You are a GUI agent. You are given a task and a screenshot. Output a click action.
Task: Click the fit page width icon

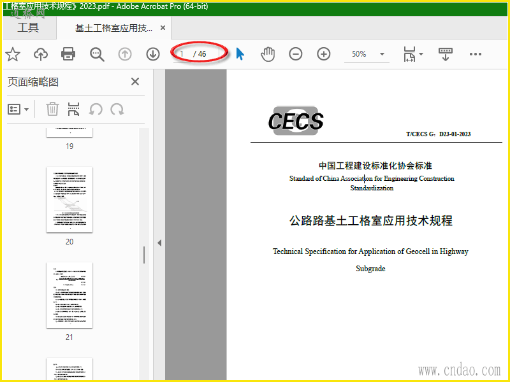coord(409,54)
